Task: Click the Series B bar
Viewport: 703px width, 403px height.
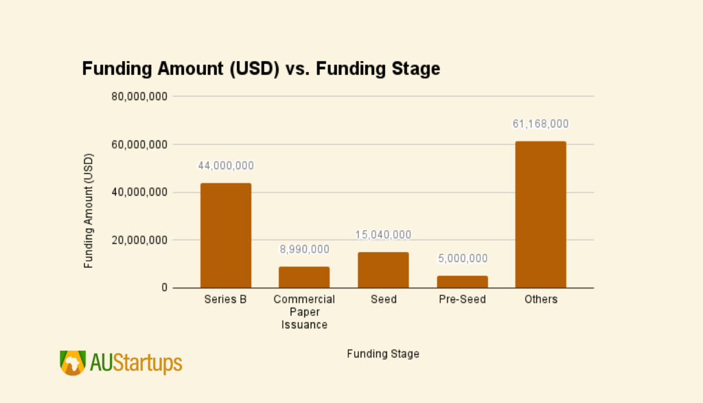Action: click(226, 235)
